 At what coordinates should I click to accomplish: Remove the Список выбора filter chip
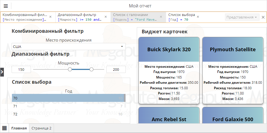pyautogui.click(x=198, y=17)
